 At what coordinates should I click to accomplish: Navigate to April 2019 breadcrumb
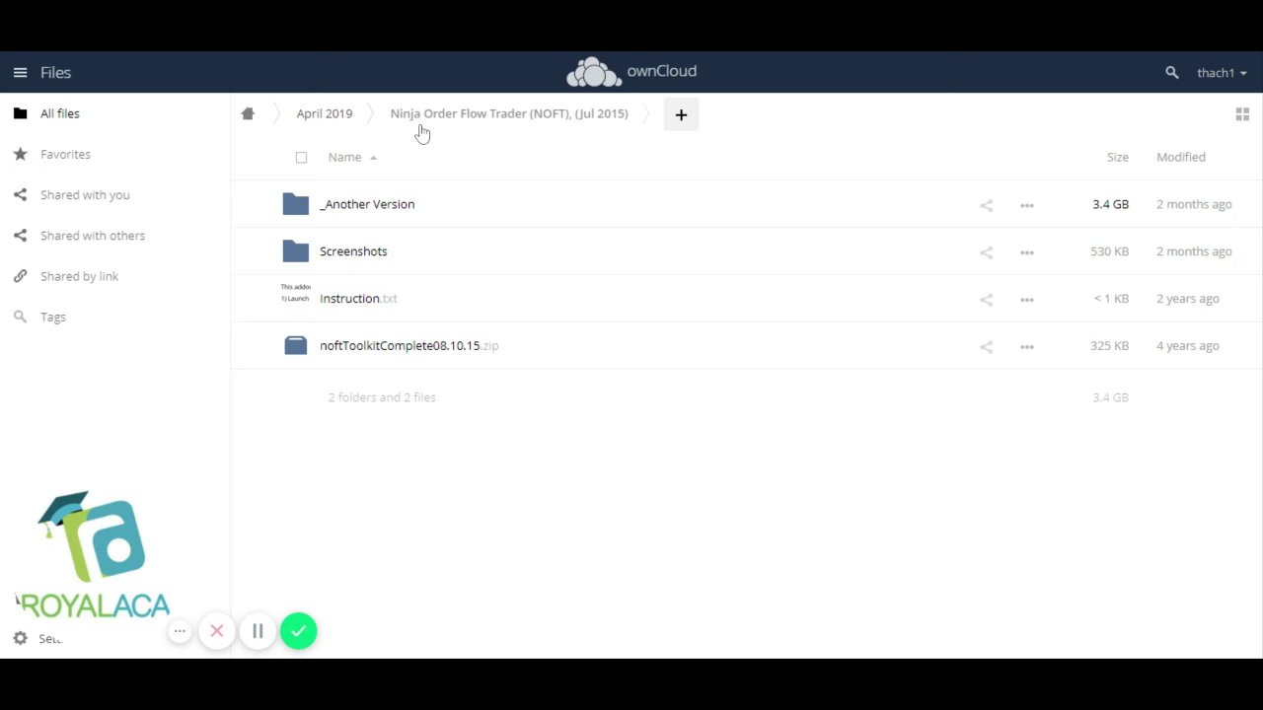click(325, 113)
